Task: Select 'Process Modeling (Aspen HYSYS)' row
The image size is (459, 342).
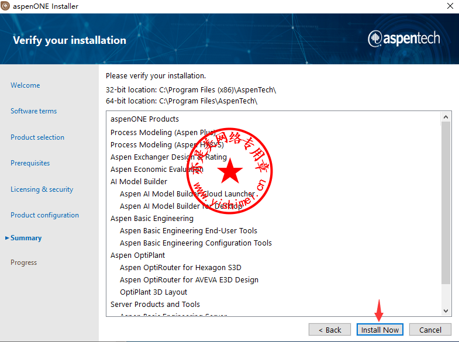Action: (x=167, y=145)
